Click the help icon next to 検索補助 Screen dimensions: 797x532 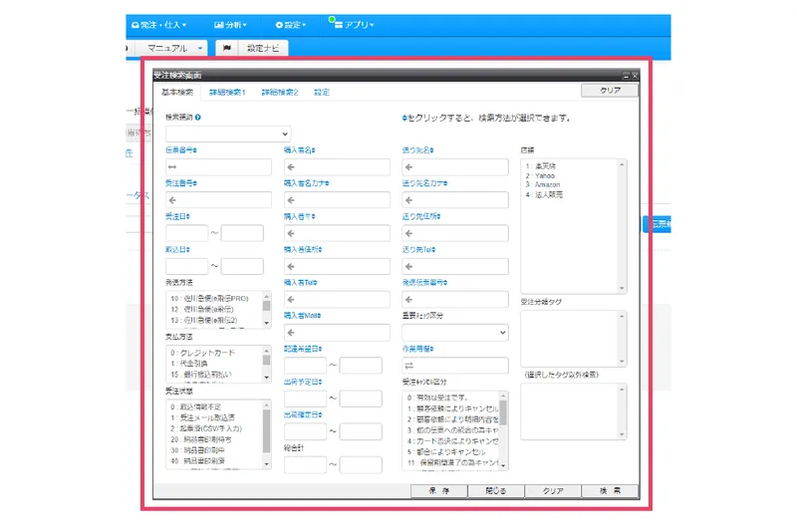point(197,117)
